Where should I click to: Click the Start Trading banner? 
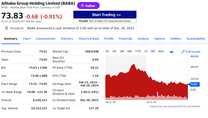(105, 15)
